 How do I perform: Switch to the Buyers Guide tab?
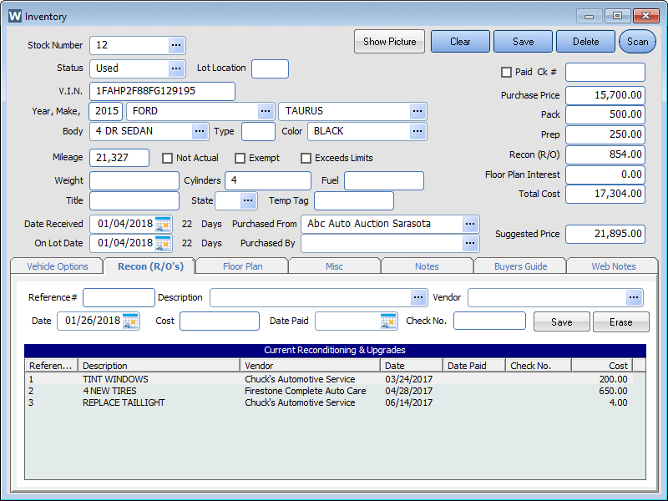click(520, 266)
